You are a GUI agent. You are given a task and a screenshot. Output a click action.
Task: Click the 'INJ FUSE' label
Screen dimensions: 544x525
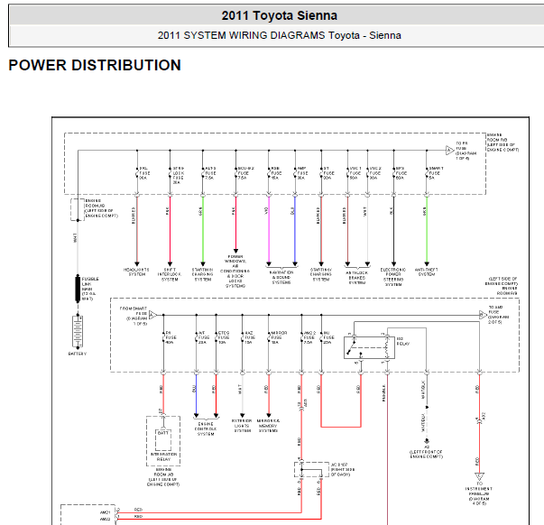tap(328, 337)
